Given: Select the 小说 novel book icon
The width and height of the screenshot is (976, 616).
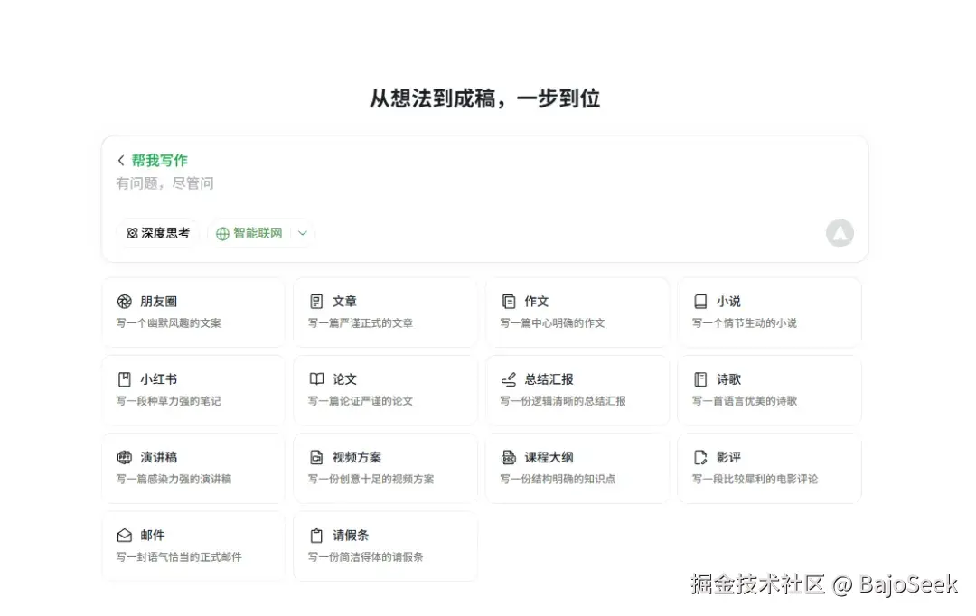Looking at the screenshot, I should (700, 302).
